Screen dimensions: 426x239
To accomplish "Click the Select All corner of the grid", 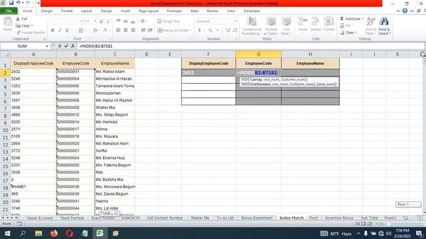I will (5, 54).
